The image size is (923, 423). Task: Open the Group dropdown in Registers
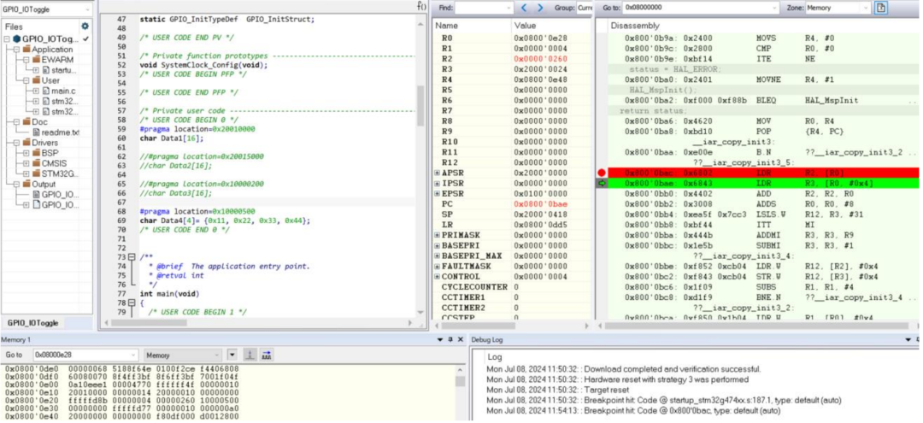click(585, 9)
